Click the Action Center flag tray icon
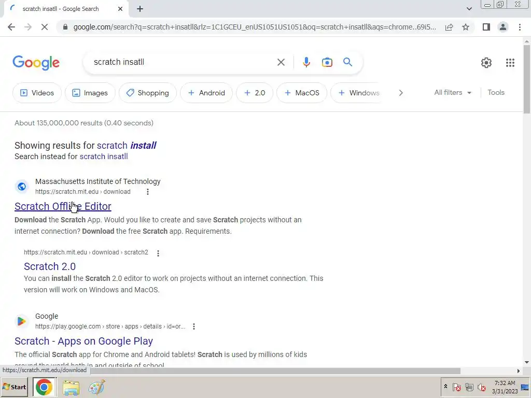Screen dimensions: 531x398 click(x=456, y=387)
